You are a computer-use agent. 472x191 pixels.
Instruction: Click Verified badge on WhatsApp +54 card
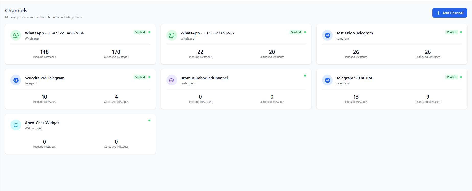tap(140, 32)
